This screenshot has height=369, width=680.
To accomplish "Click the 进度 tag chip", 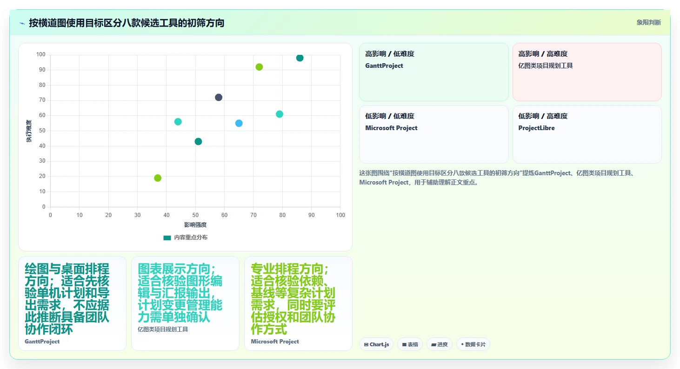I will (x=439, y=345).
